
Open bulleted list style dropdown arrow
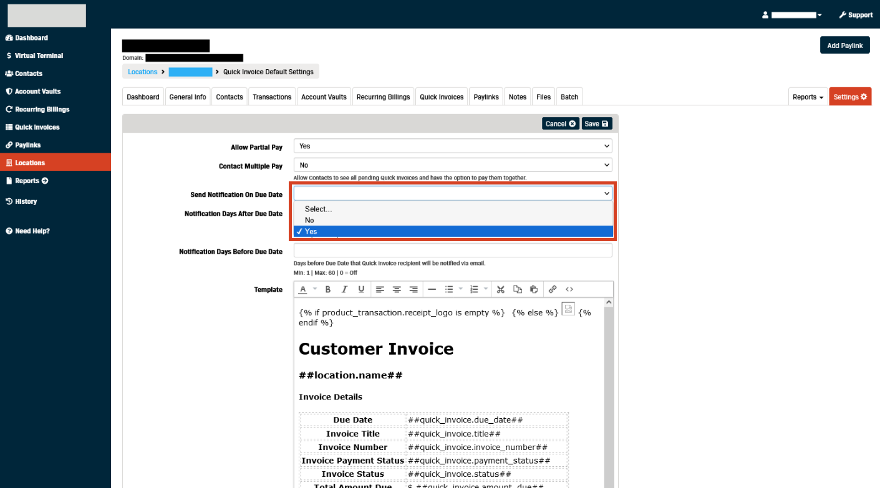[461, 289]
